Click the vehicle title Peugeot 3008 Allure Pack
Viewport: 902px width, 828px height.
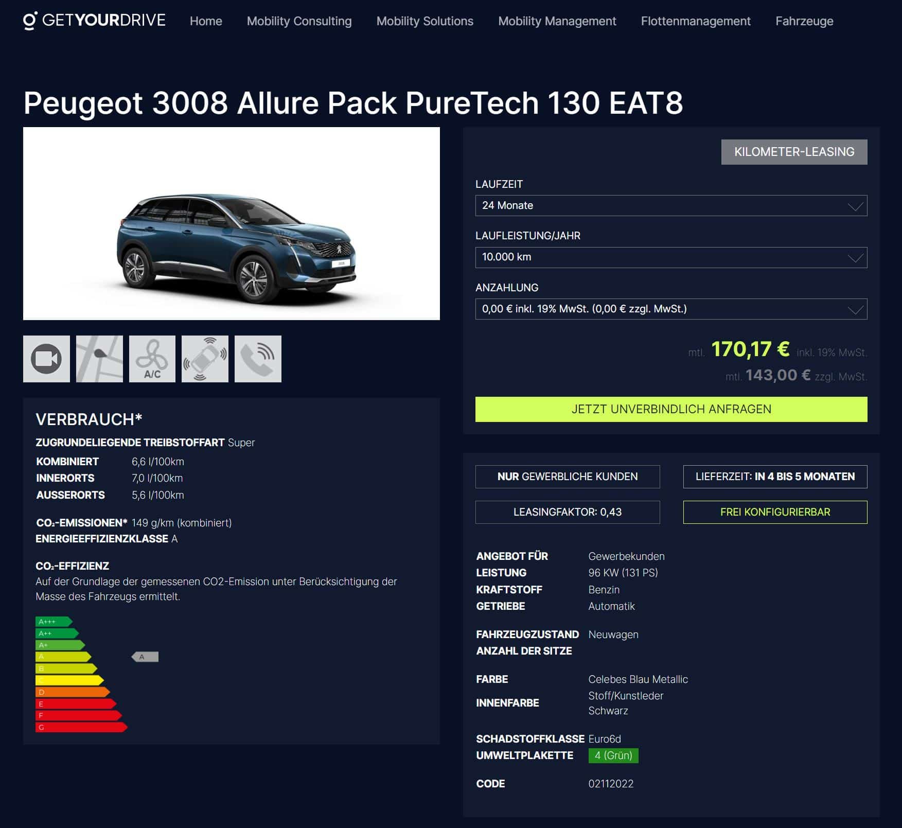(353, 103)
